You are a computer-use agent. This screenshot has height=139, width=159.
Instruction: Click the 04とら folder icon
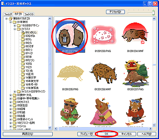pos(23,43)
